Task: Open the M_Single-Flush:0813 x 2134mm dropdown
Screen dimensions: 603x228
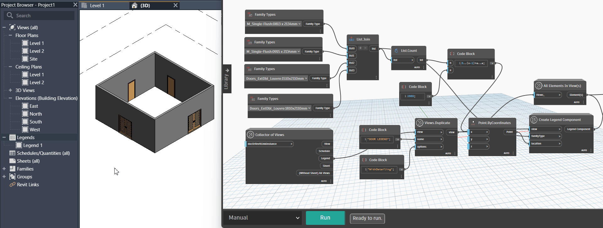Action: [x=273, y=24]
